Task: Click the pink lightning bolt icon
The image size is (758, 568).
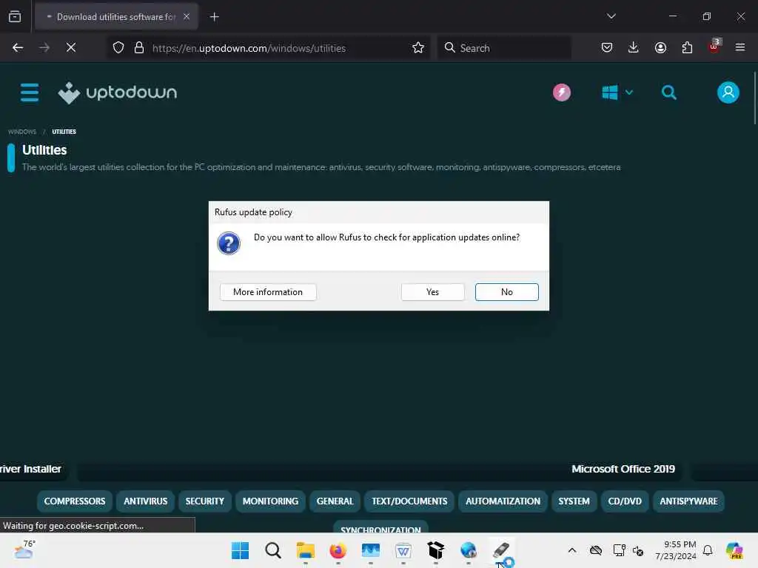Action: coord(562,92)
